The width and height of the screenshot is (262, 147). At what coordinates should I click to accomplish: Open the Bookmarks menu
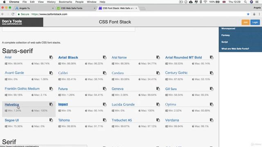(65, 2)
